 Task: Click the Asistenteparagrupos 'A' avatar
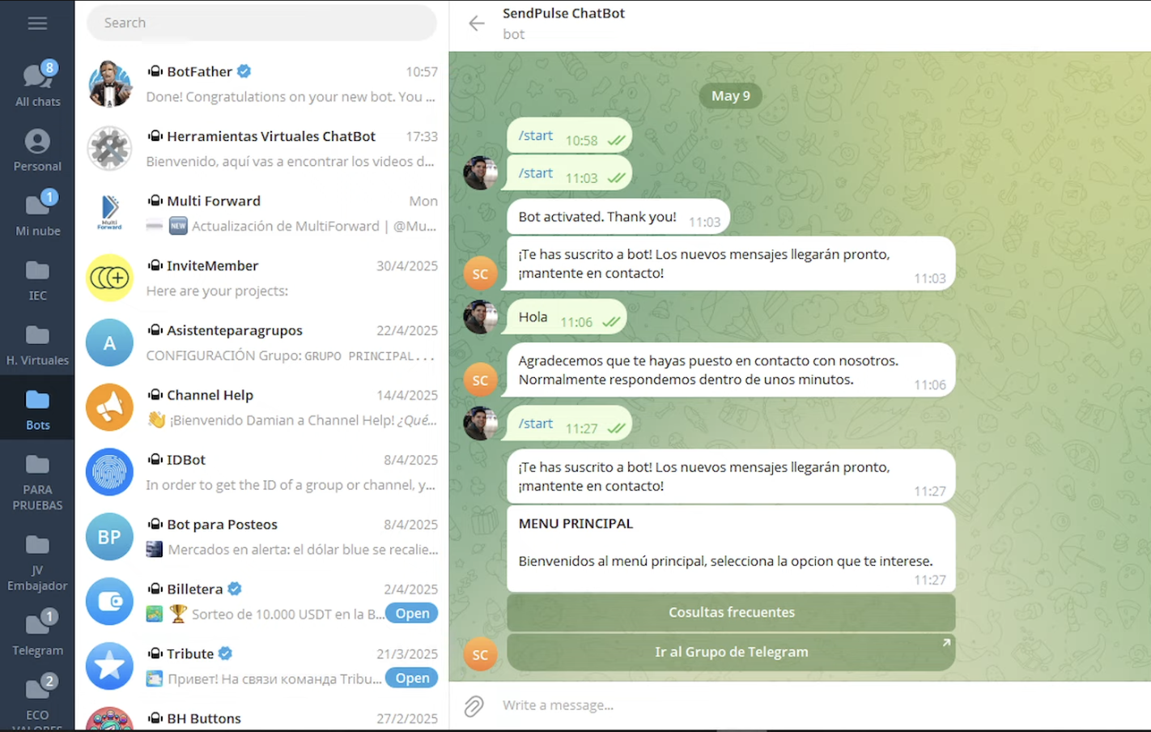[x=110, y=343]
